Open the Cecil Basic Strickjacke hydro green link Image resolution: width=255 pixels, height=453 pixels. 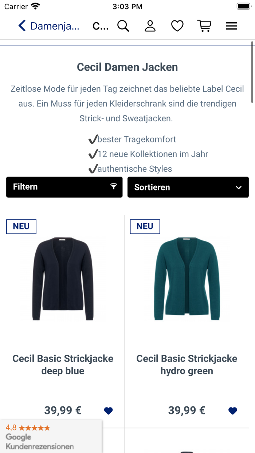pos(187,365)
